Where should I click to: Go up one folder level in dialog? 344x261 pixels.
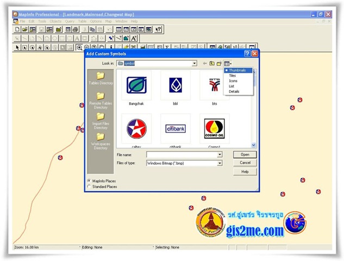(212, 64)
